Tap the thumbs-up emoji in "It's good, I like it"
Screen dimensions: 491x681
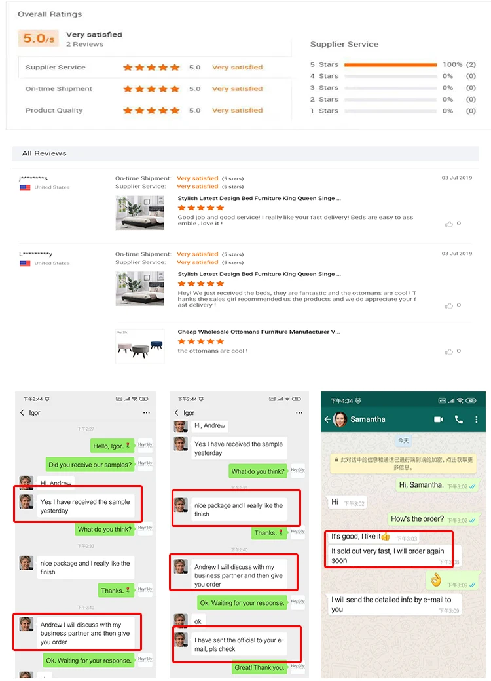385,537
